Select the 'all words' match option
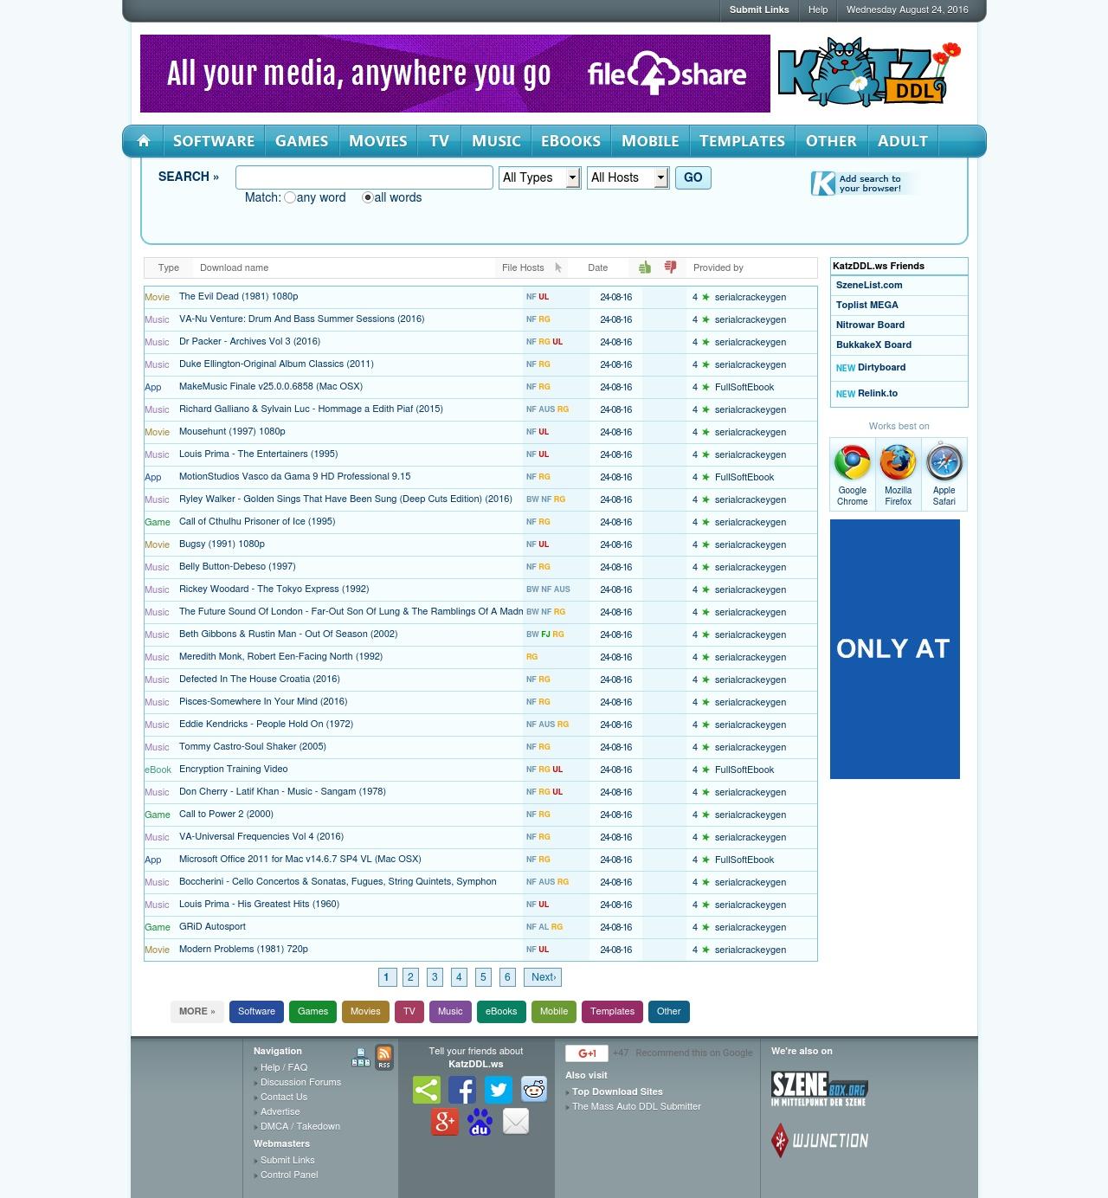The width and height of the screenshot is (1108, 1198). click(368, 198)
